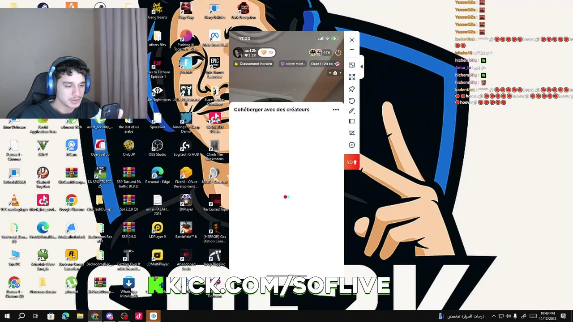Select the Battlefield 6 desktop shortcut

coord(186,230)
